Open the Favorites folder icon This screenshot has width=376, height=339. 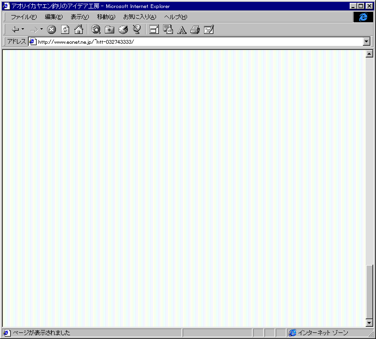point(110,30)
